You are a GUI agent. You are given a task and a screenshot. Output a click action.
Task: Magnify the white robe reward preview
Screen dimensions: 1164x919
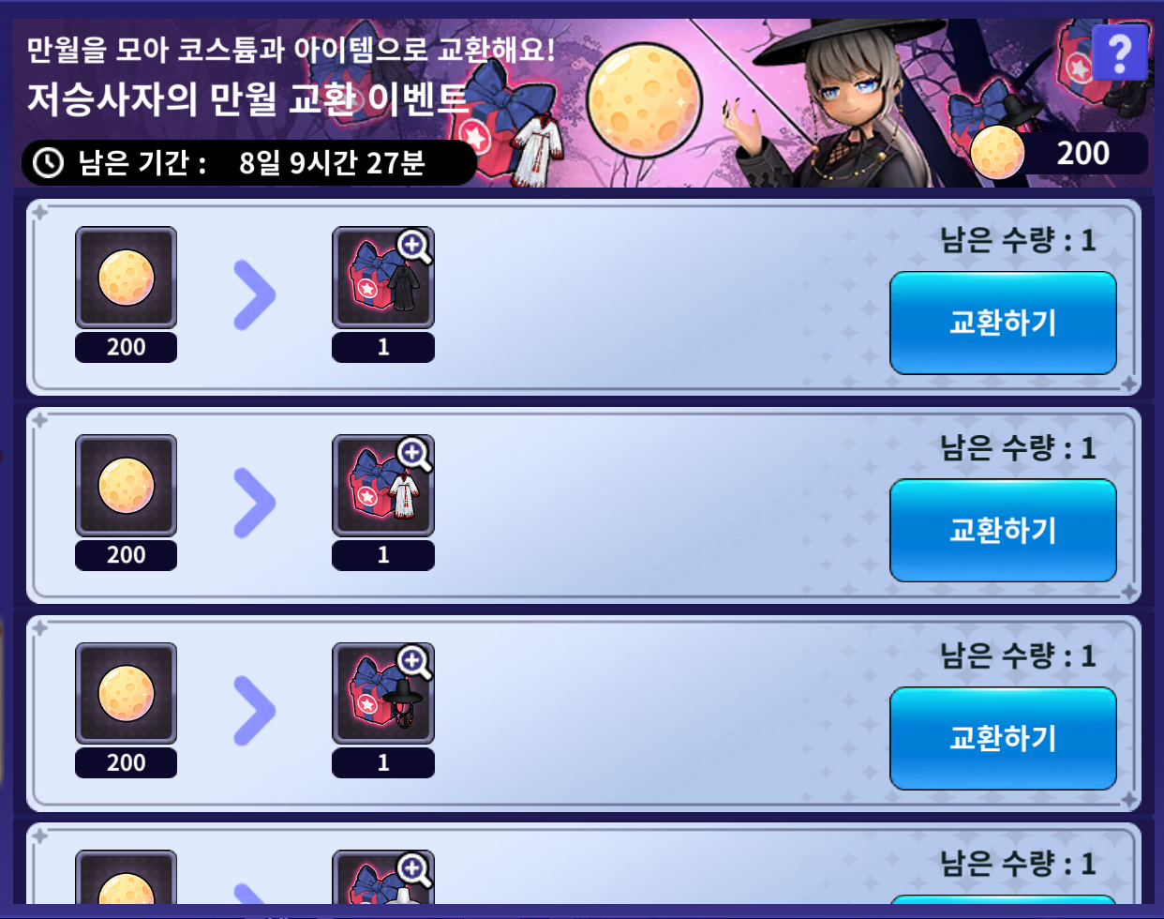pyautogui.click(x=414, y=455)
